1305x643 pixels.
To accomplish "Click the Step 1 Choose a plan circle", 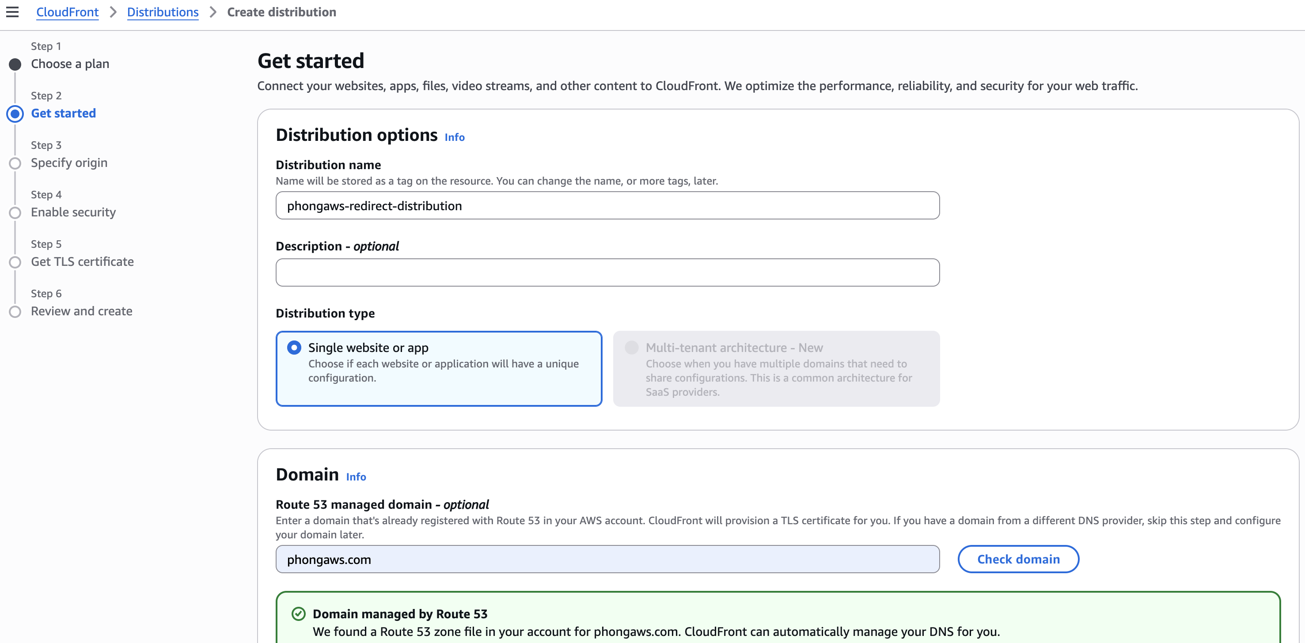I will [x=15, y=64].
